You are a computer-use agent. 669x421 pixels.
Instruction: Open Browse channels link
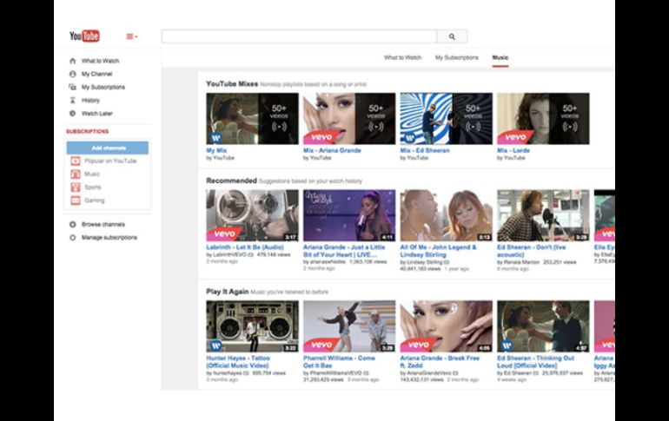103,225
